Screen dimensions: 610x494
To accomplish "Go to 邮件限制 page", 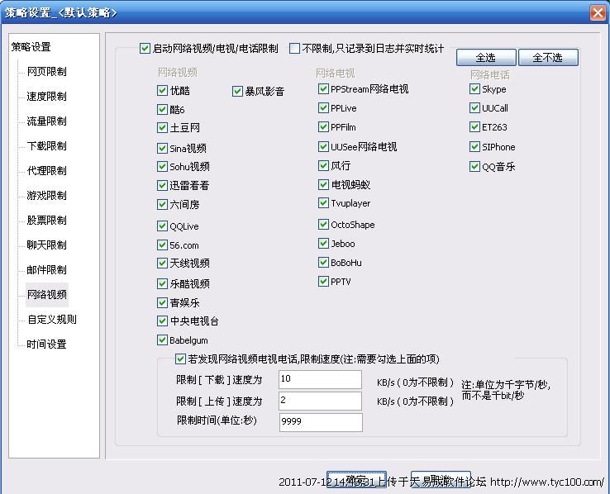I will point(46,270).
